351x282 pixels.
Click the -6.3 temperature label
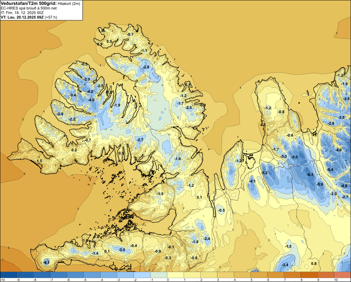tap(310, 174)
